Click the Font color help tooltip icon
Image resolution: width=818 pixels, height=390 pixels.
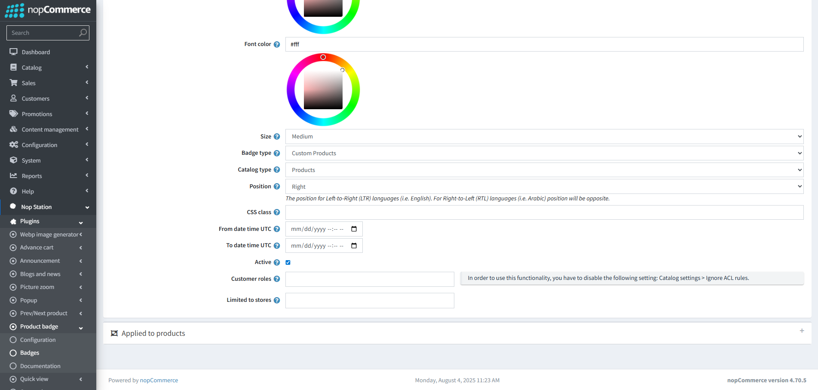tap(277, 44)
